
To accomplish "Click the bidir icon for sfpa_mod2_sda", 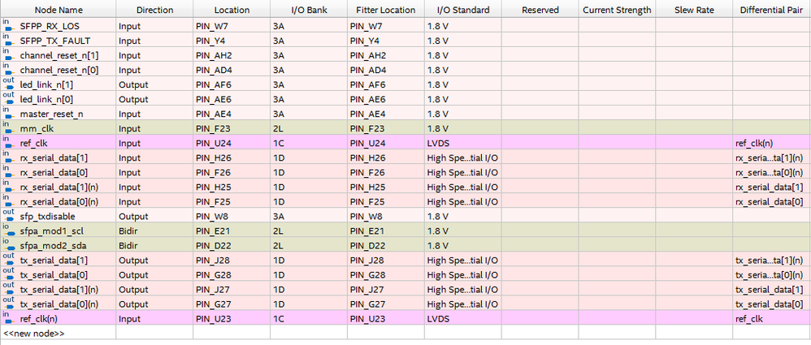I will [8, 245].
